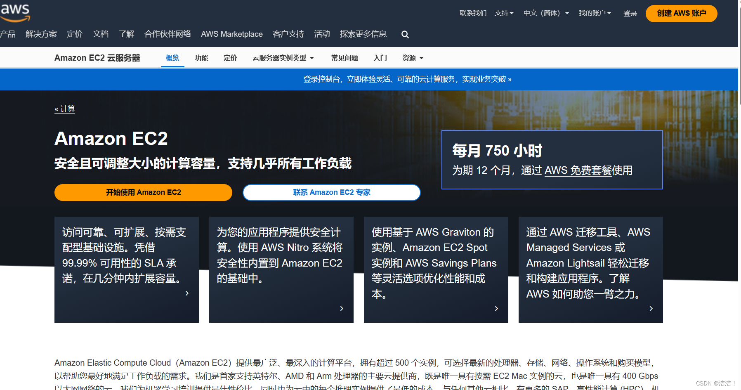Screen dimensions: 741x390
Task: Open the 产品 menu
Action: pyautogui.click(x=8, y=34)
